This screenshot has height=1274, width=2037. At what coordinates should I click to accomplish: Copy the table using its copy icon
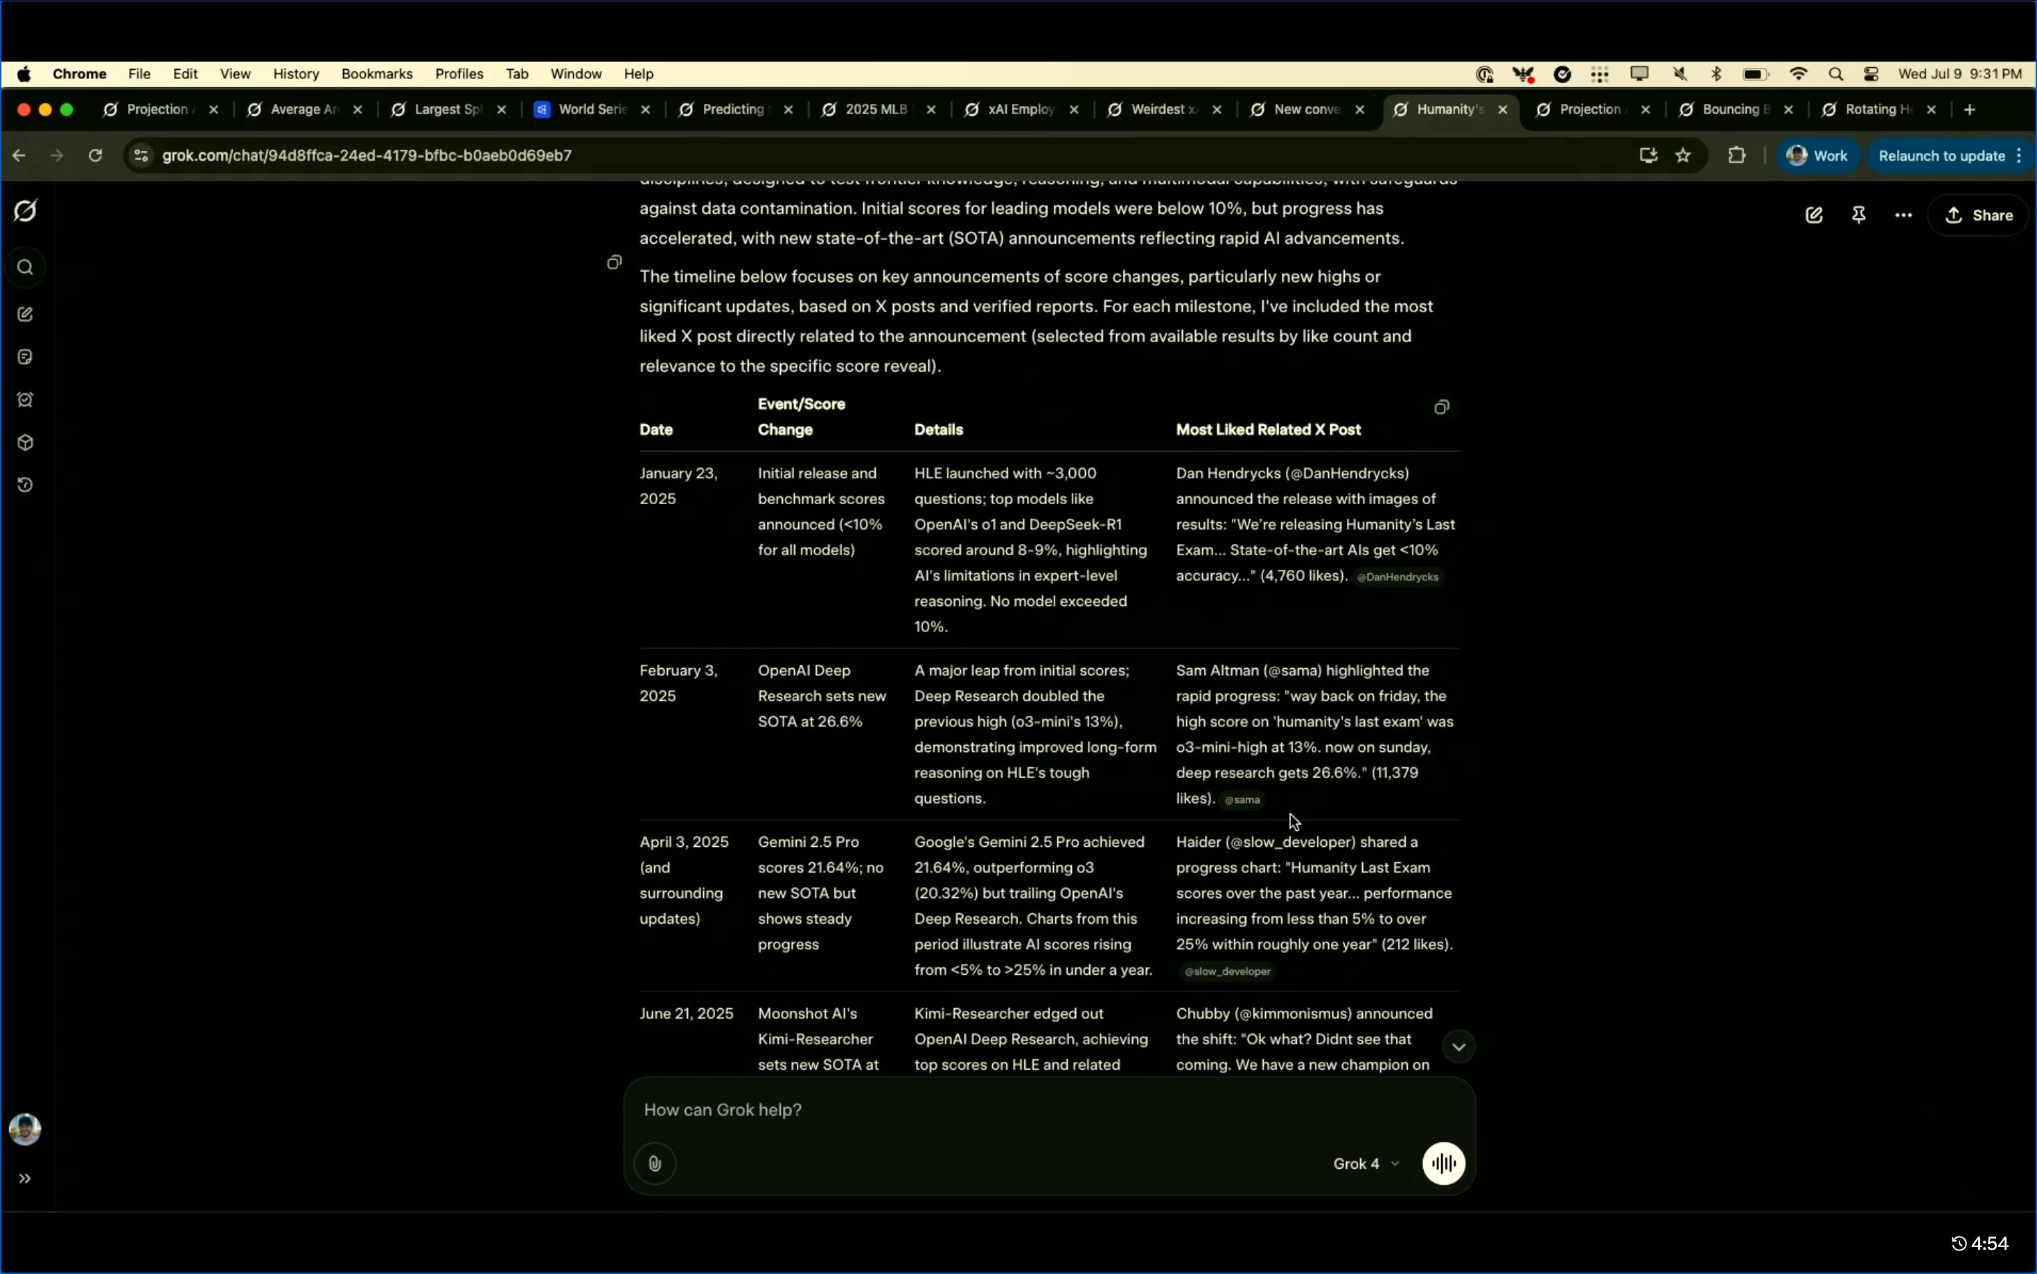(1442, 408)
